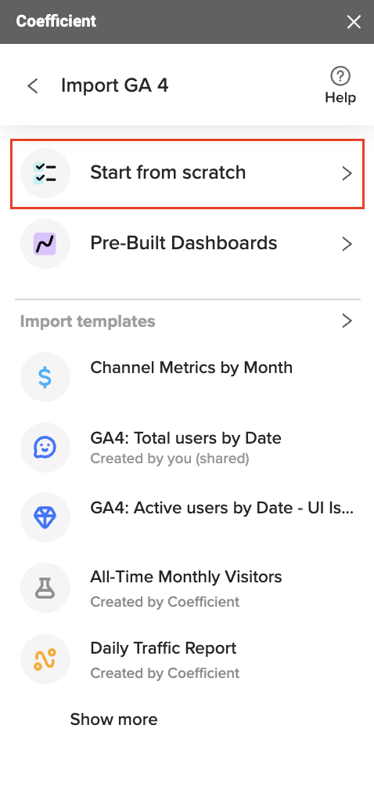The image size is (374, 801).
Task: Expand the Import templates section arrow
Action: coord(347,321)
